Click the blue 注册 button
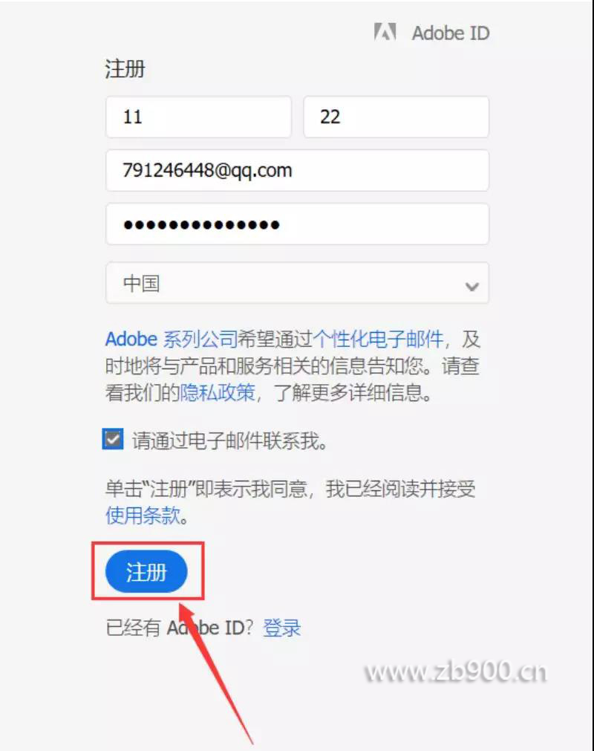Screen dimensions: 594x751 [x=146, y=571]
